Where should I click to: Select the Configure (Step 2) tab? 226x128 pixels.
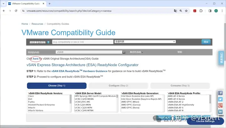(x=118, y=86)
